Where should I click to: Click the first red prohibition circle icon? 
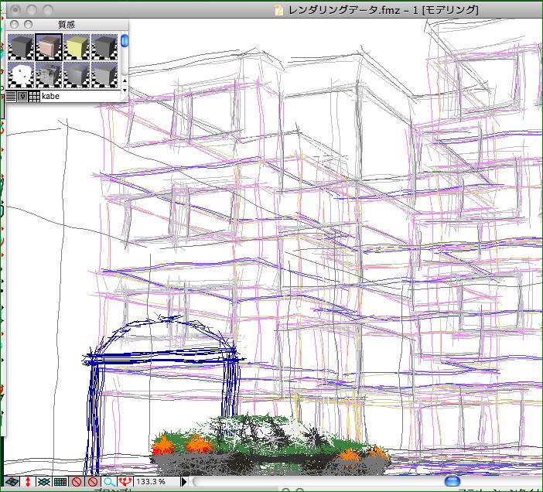tap(77, 482)
